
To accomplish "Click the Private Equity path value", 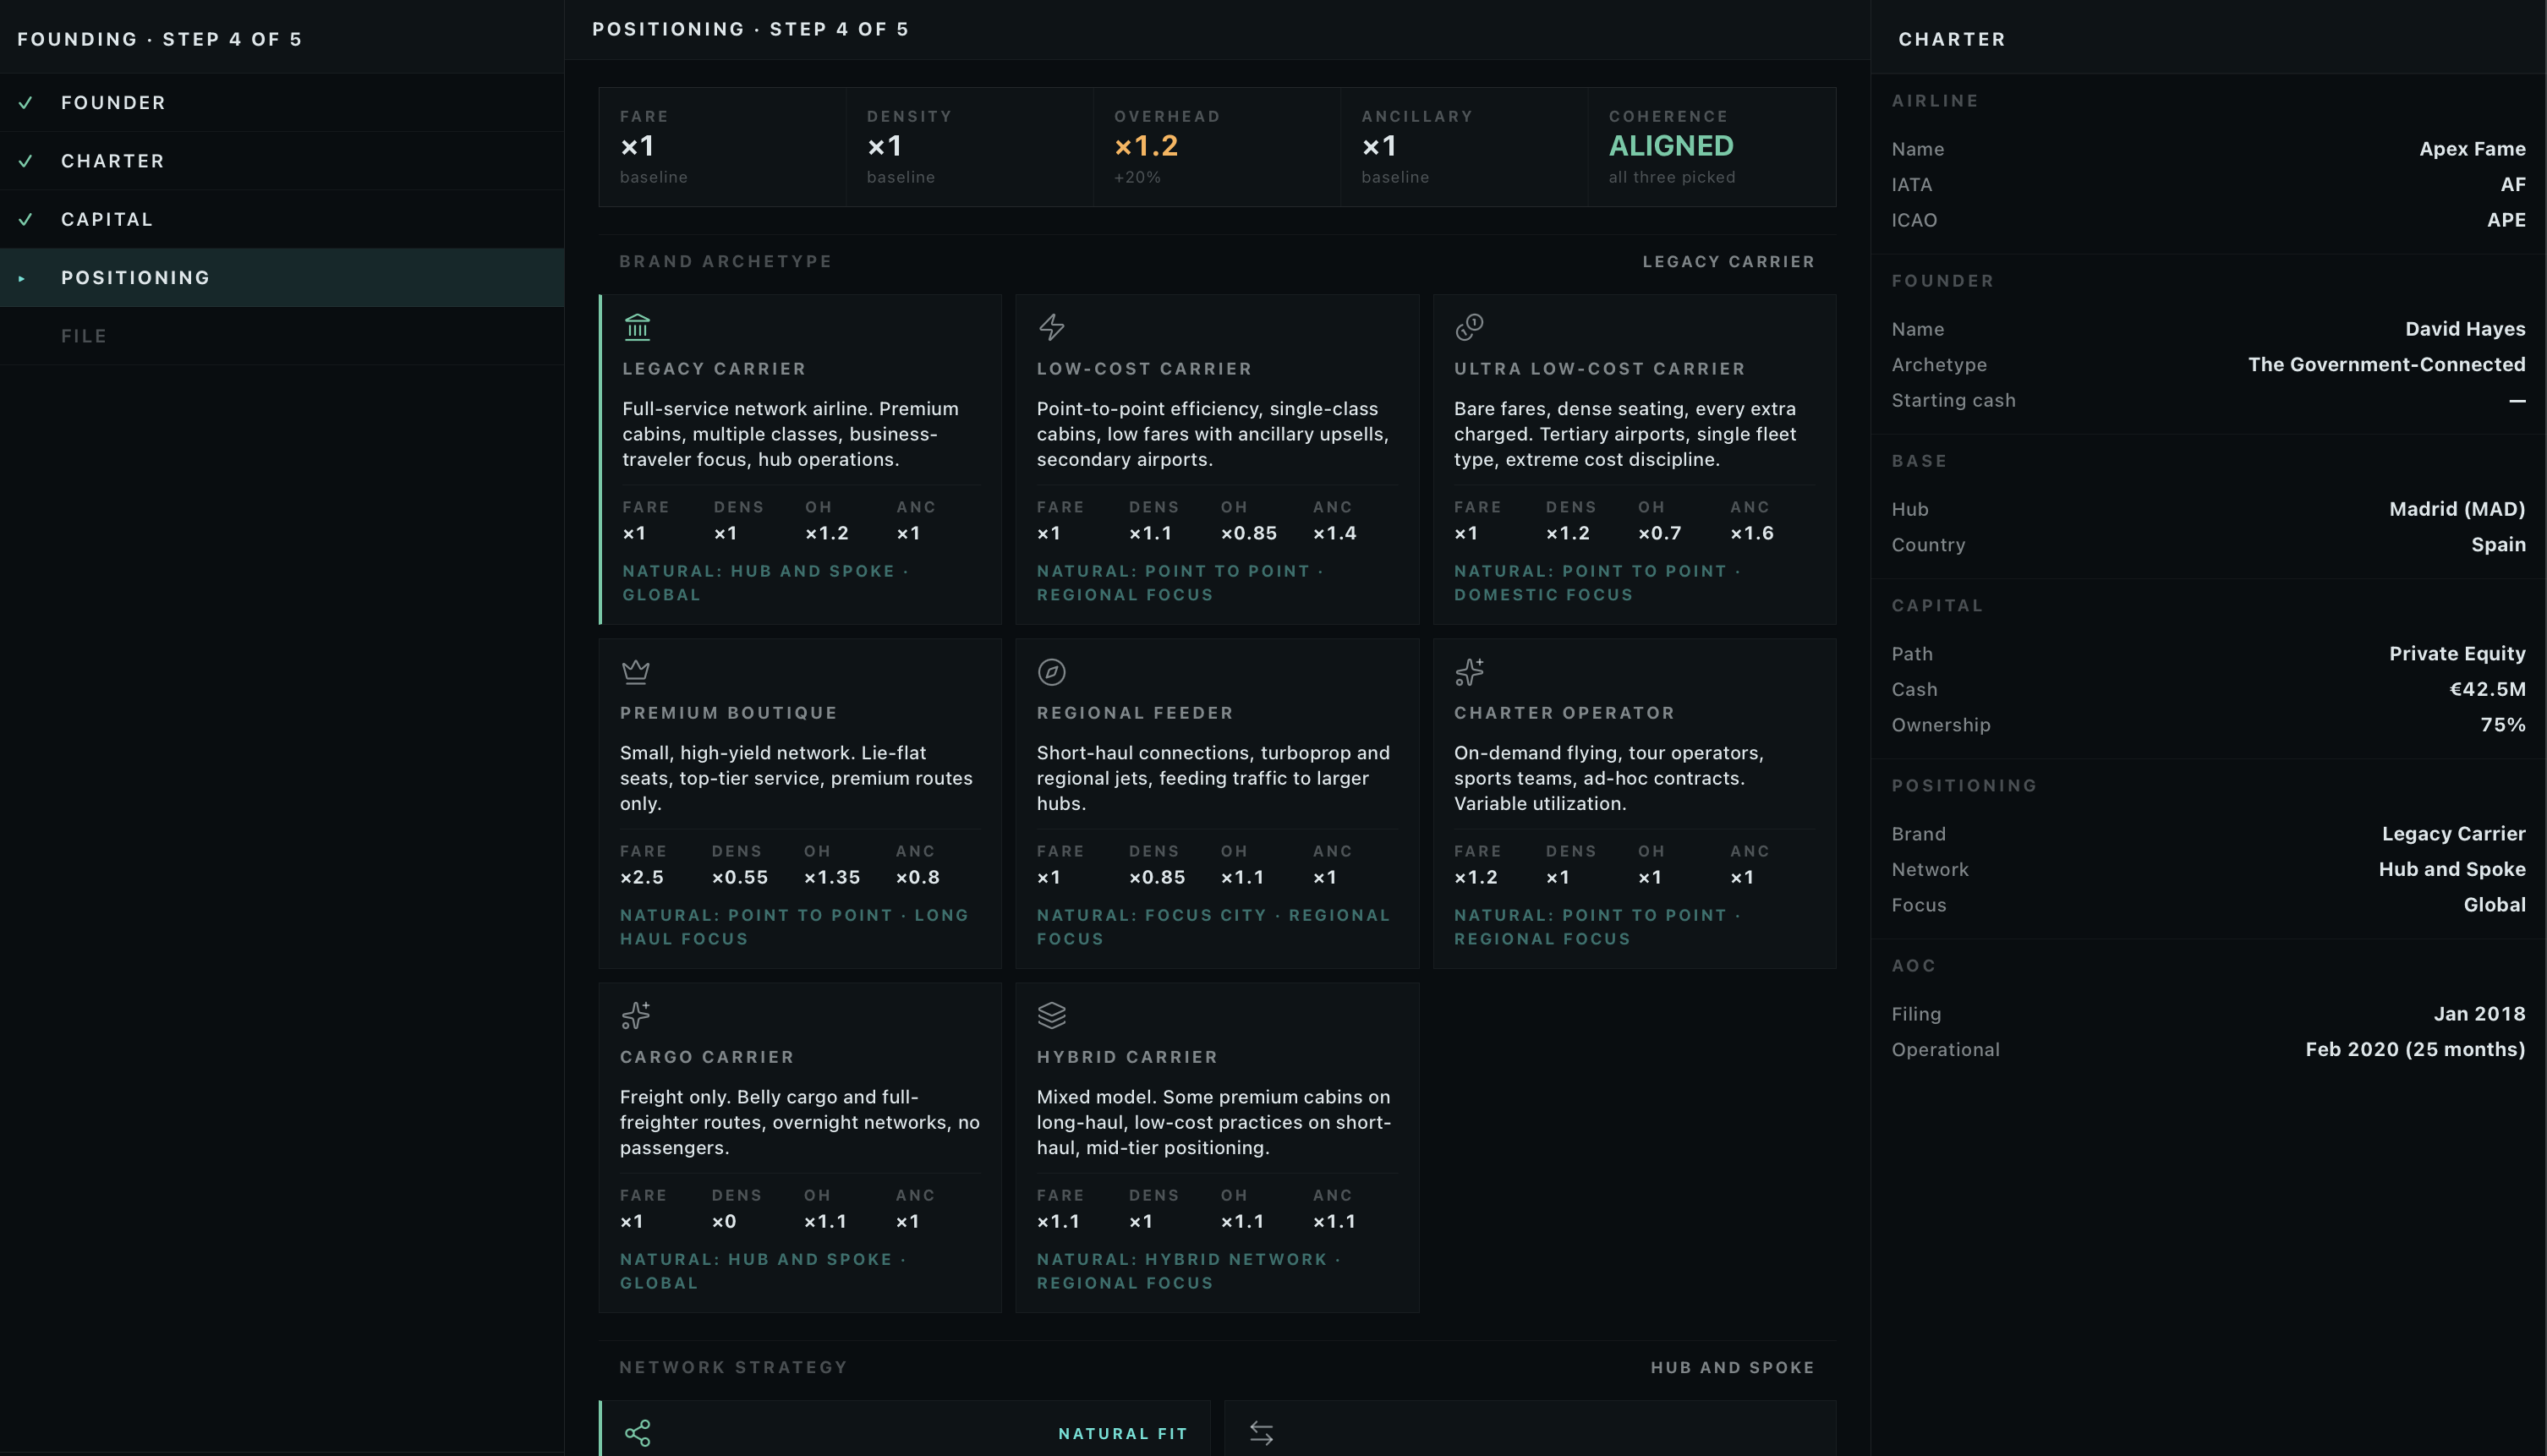I will coord(2457,653).
